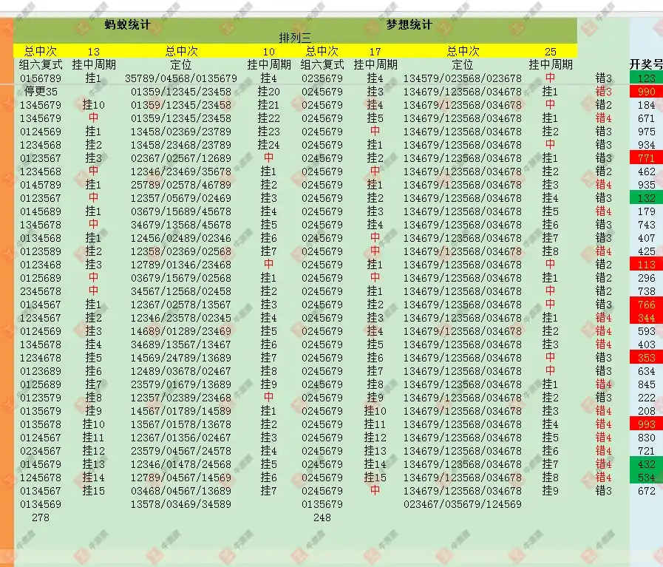Click the yellow cell with value 25
Screen dimensions: 663x567
(x=551, y=52)
